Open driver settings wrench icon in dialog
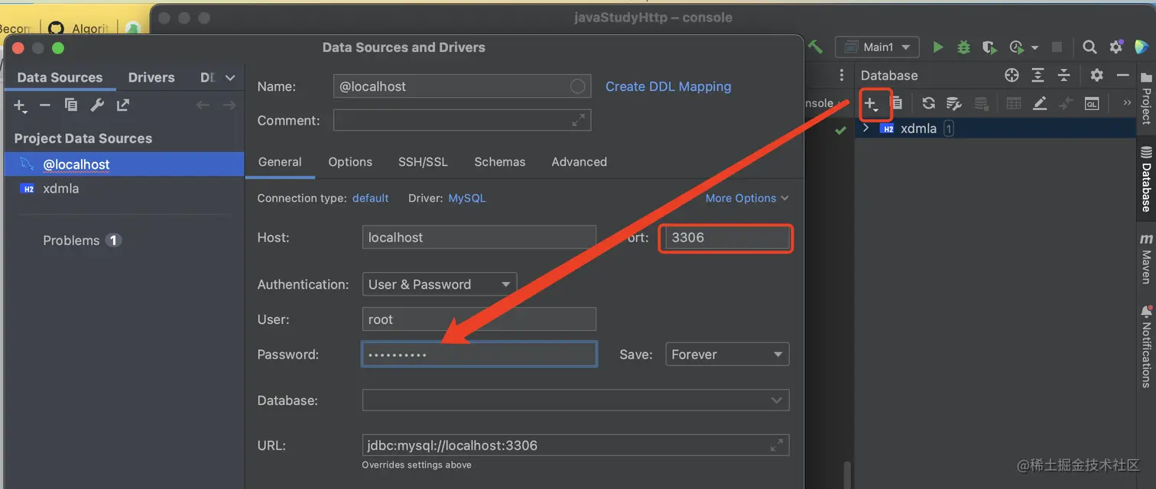 97,105
